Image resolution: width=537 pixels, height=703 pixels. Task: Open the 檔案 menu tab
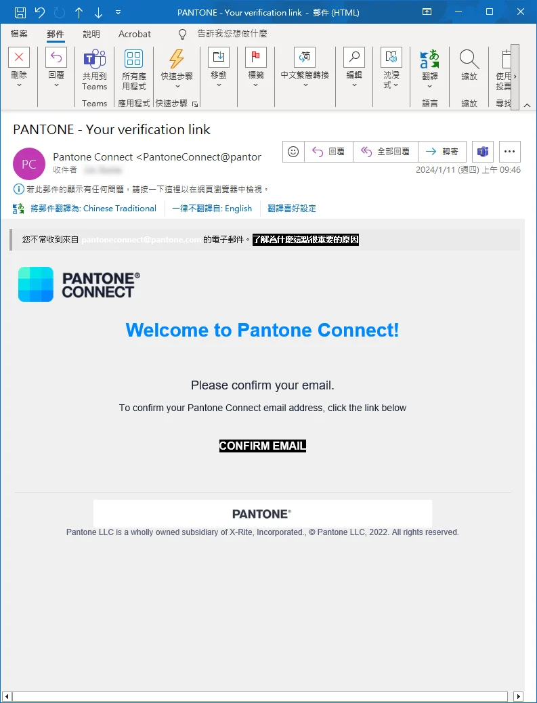(x=19, y=34)
